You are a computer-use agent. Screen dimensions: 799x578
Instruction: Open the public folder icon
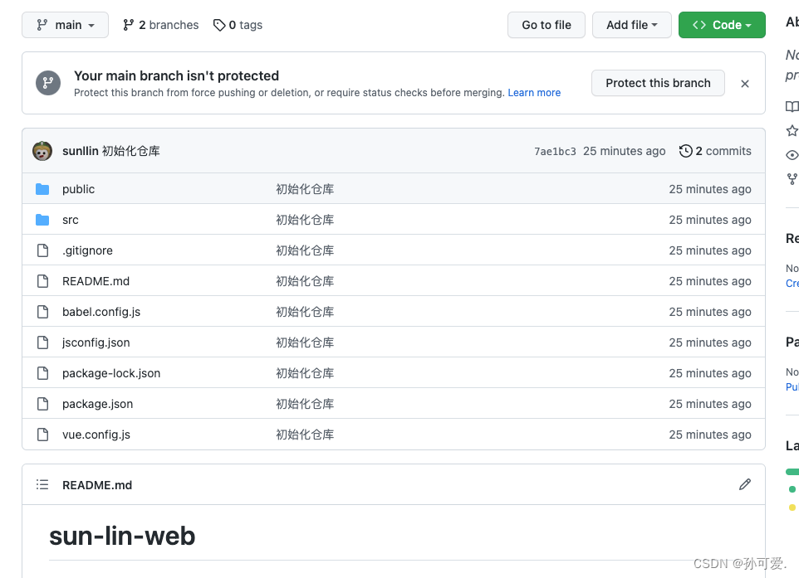coord(42,189)
